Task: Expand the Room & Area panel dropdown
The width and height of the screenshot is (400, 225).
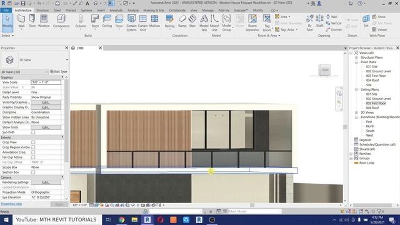Action: [269, 36]
